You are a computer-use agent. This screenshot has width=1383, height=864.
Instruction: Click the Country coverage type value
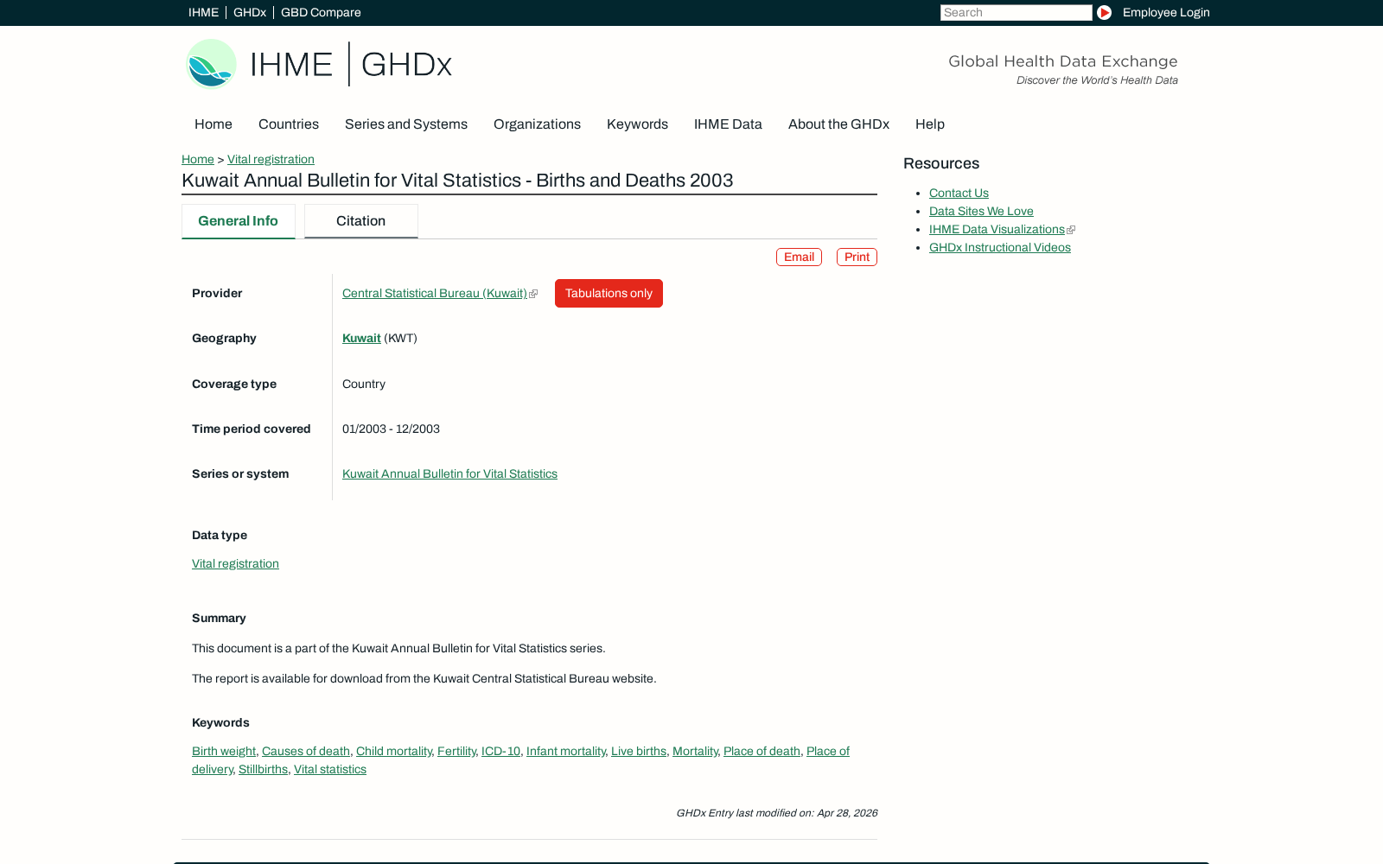(364, 384)
